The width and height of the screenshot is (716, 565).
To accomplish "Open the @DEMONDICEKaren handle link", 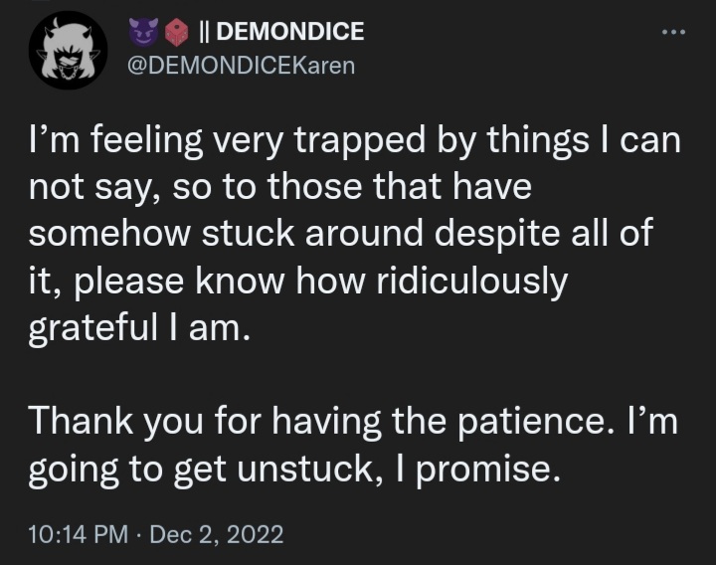I will tap(241, 66).
